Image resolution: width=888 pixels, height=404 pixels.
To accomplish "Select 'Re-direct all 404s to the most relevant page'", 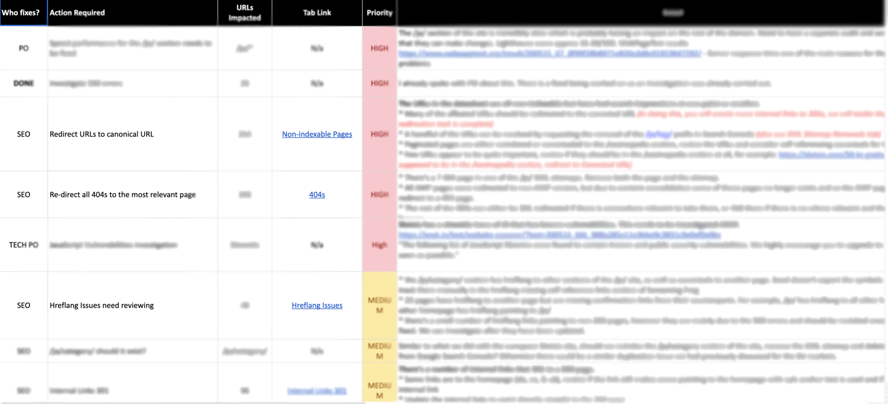I will (133, 195).
